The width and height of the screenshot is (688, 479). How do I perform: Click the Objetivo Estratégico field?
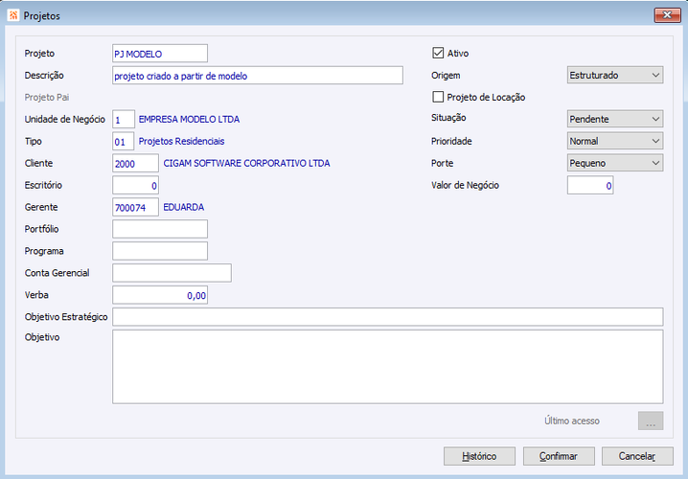pos(387,317)
